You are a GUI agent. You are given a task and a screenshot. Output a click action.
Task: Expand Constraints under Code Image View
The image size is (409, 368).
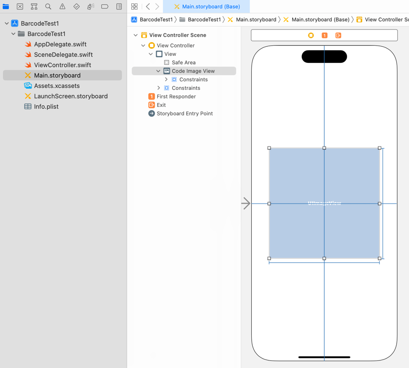[x=166, y=79]
